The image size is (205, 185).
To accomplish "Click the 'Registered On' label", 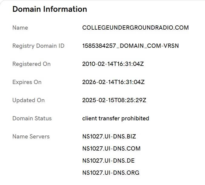I will [x=31, y=64].
